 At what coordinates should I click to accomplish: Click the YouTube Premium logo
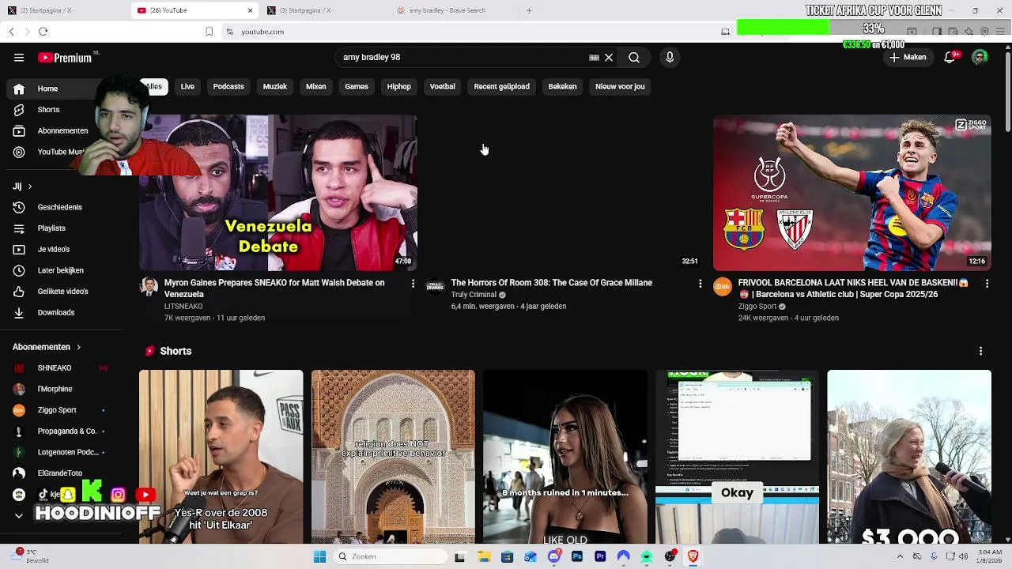(65, 58)
